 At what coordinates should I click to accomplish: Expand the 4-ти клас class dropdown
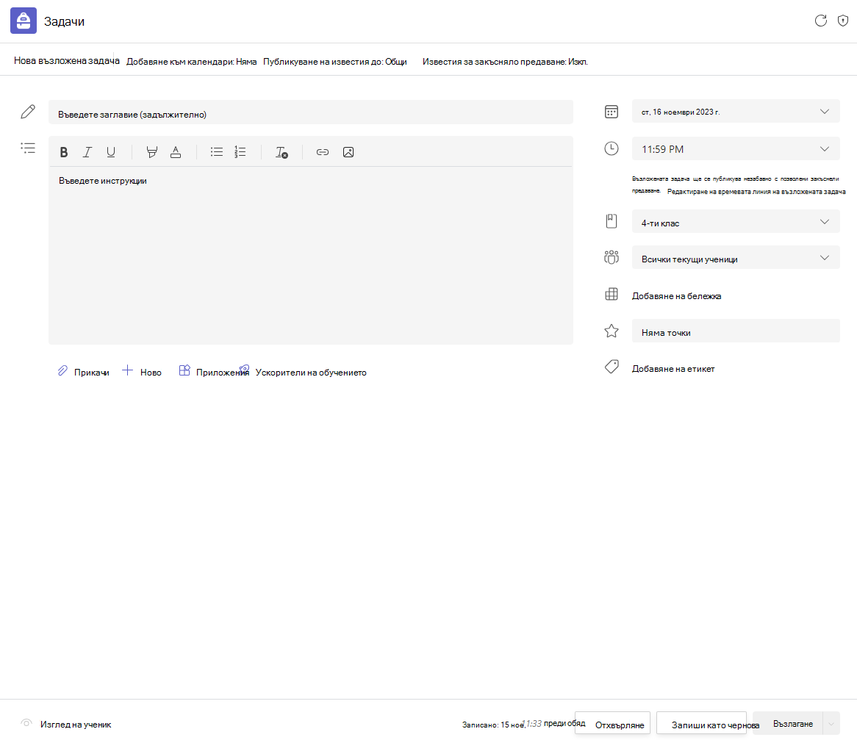click(735, 222)
